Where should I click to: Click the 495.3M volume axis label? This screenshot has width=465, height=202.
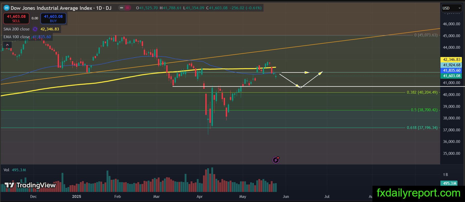click(450, 183)
